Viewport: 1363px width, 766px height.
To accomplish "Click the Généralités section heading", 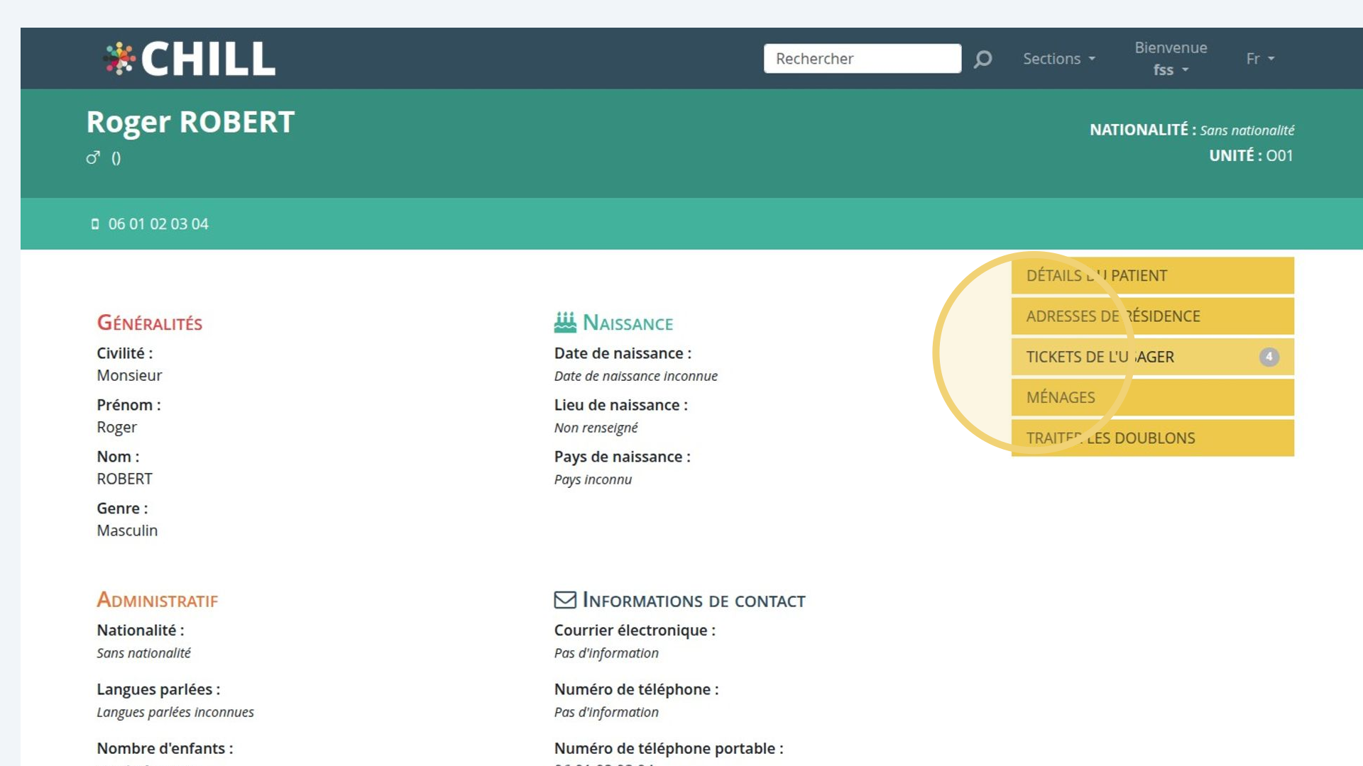I will click(150, 323).
